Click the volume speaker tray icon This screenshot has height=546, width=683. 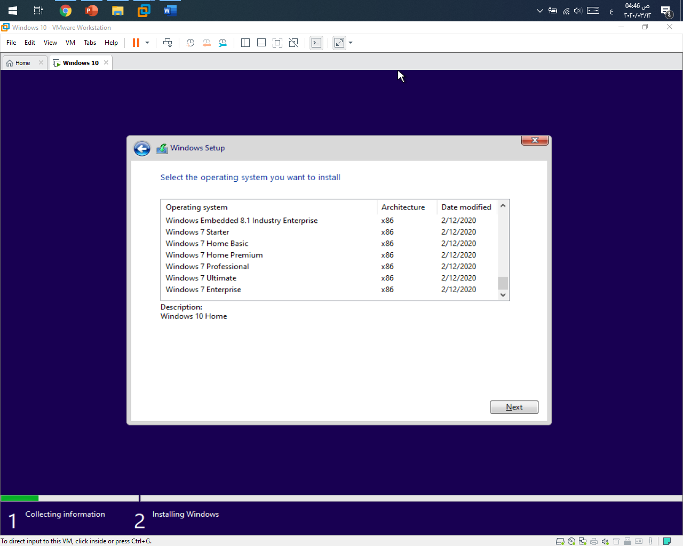click(x=578, y=11)
